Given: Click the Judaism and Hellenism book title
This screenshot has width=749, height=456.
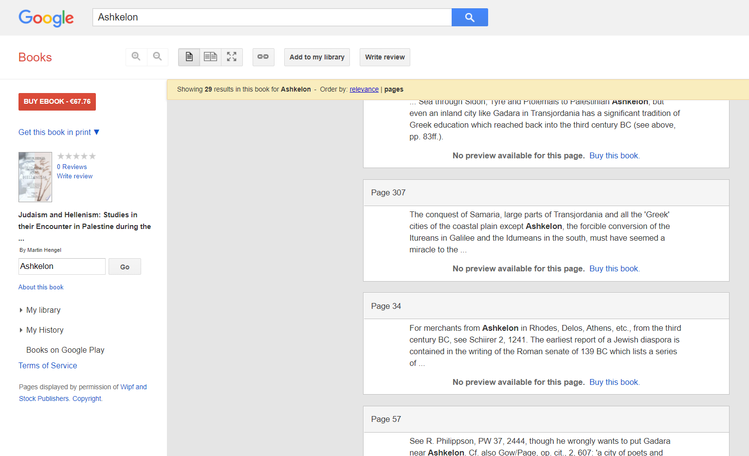Looking at the screenshot, I should click(85, 226).
